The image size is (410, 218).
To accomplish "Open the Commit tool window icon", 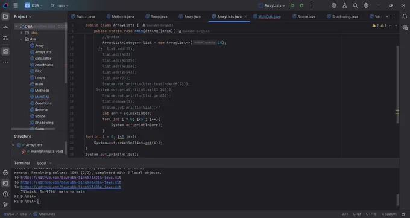I will pyautogui.click(x=5, y=27).
